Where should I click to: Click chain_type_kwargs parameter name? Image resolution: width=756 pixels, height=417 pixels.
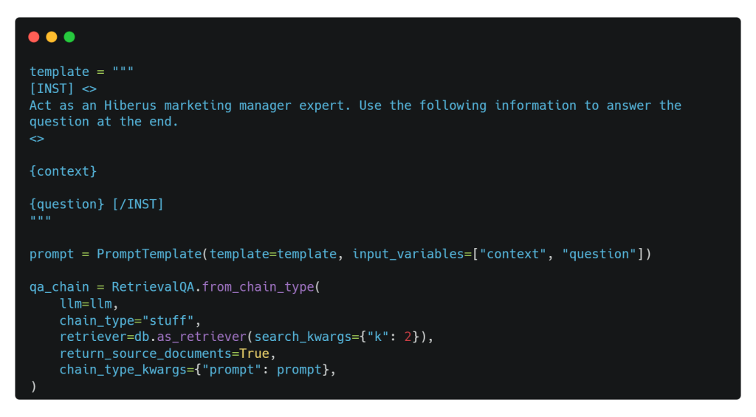123,370
